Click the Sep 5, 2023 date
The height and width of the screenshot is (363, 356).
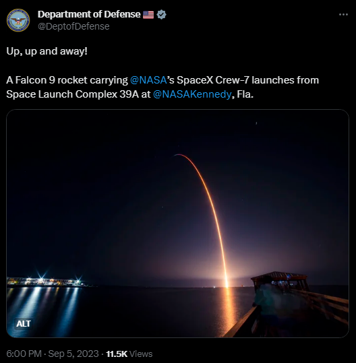tap(73, 354)
